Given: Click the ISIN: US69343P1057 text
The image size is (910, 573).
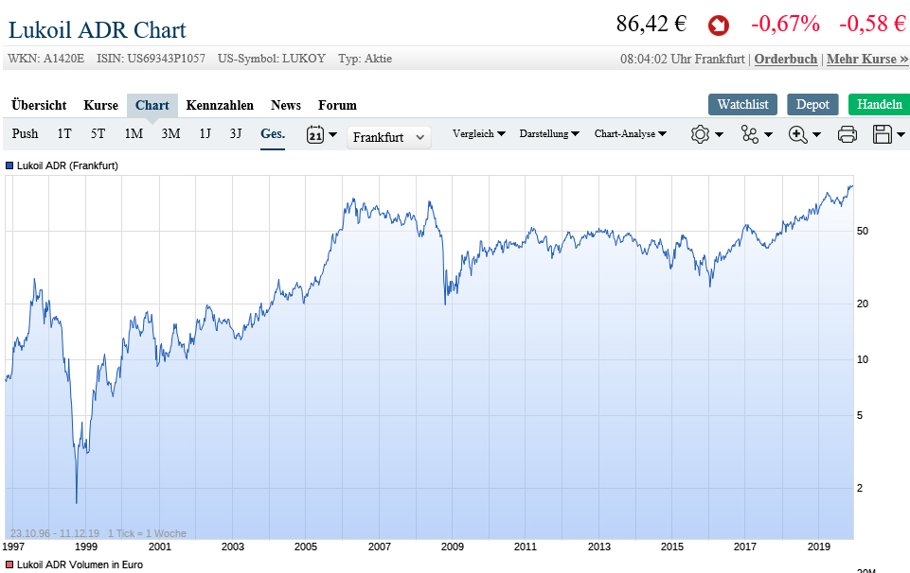Looking at the screenshot, I should (x=151, y=59).
